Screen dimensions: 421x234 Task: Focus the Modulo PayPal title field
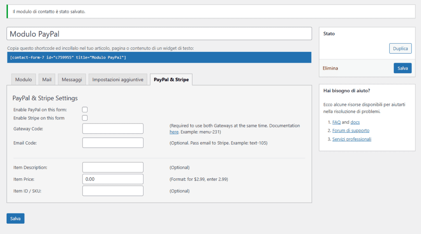point(159,34)
